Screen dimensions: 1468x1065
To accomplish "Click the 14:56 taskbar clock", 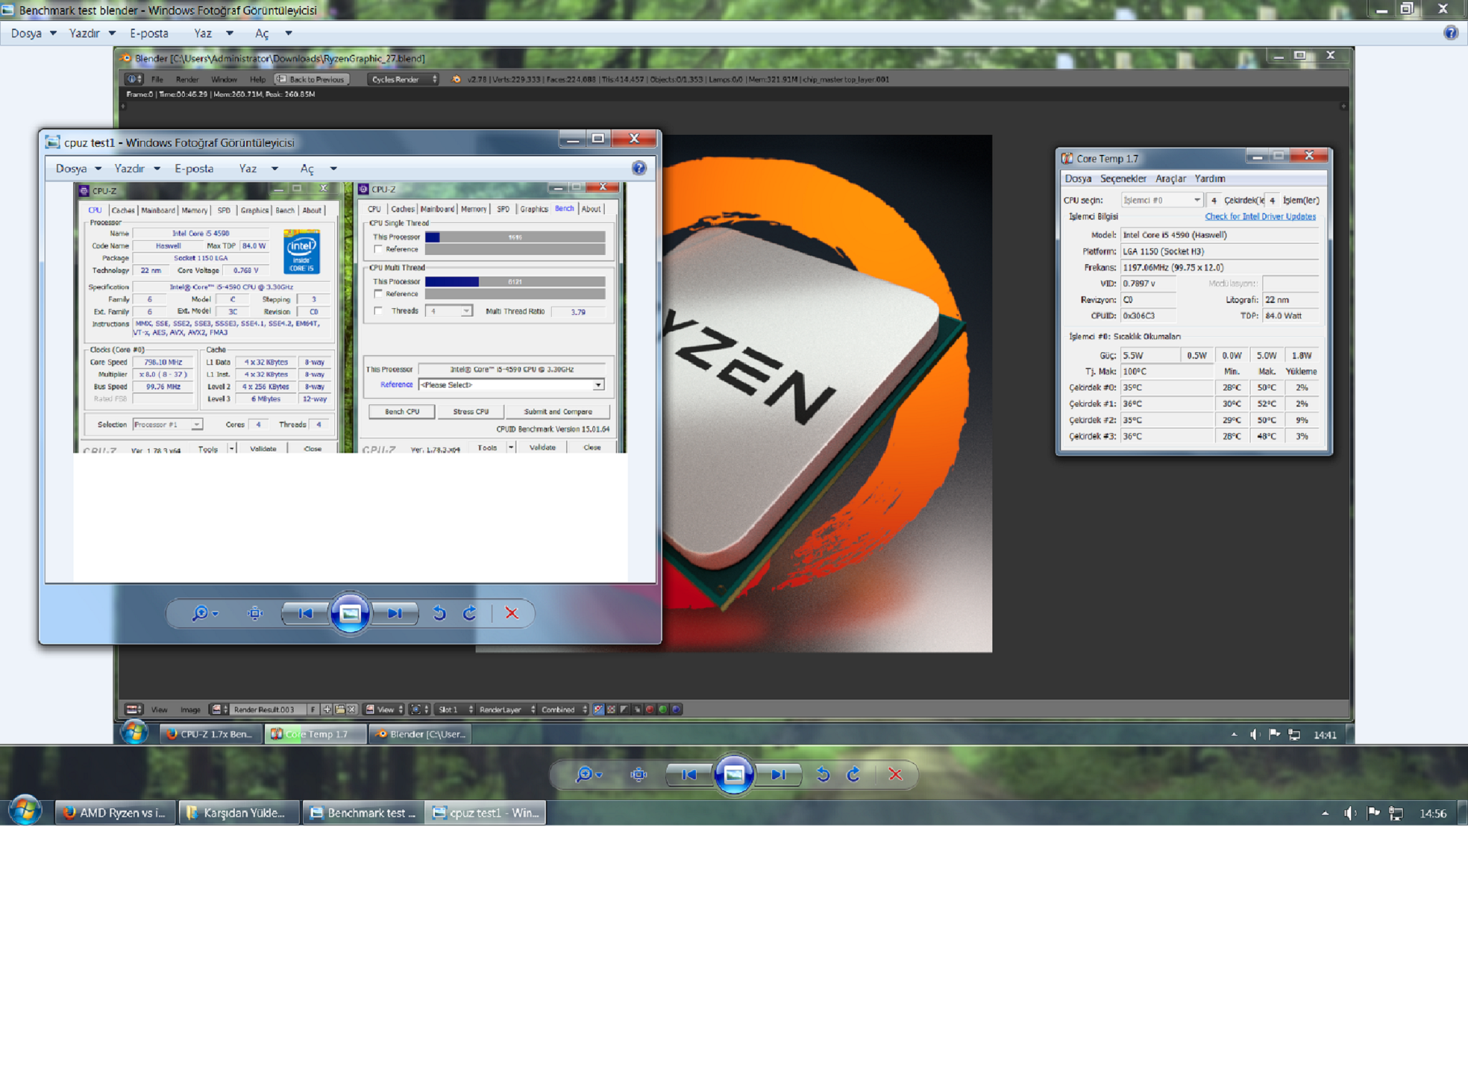I will 1433,813.
